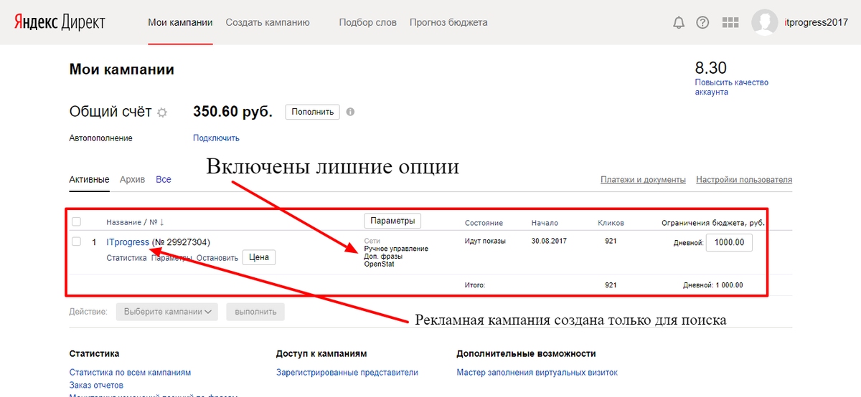Open the Мои кампании menu item
Screen dimensions: 861x397
click(x=180, y=22)
